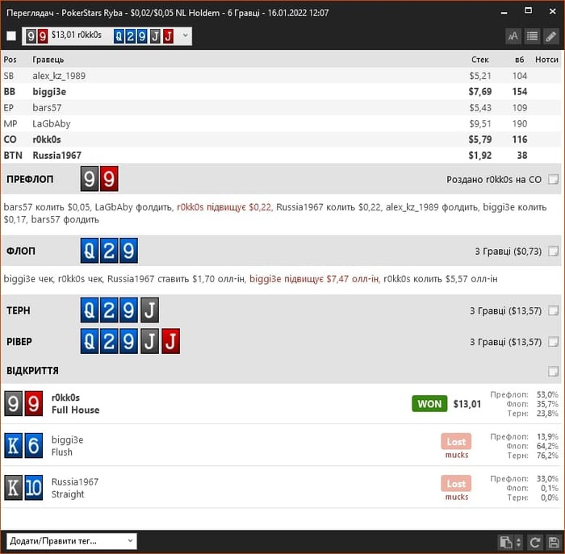Tick the checkbox in the ТЕРН row
Image resolution: width=565 pixels, height=554 pixels.
(x=553, y=310)
